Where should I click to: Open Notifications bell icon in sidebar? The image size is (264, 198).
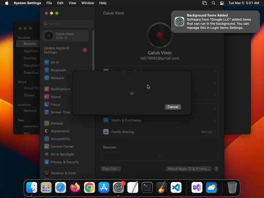pyautogui.click(x=47, y=89)
